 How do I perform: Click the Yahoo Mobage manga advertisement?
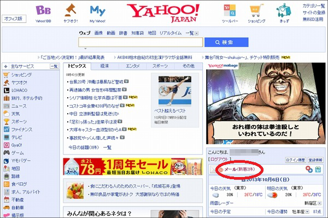(x=266, y=103)
